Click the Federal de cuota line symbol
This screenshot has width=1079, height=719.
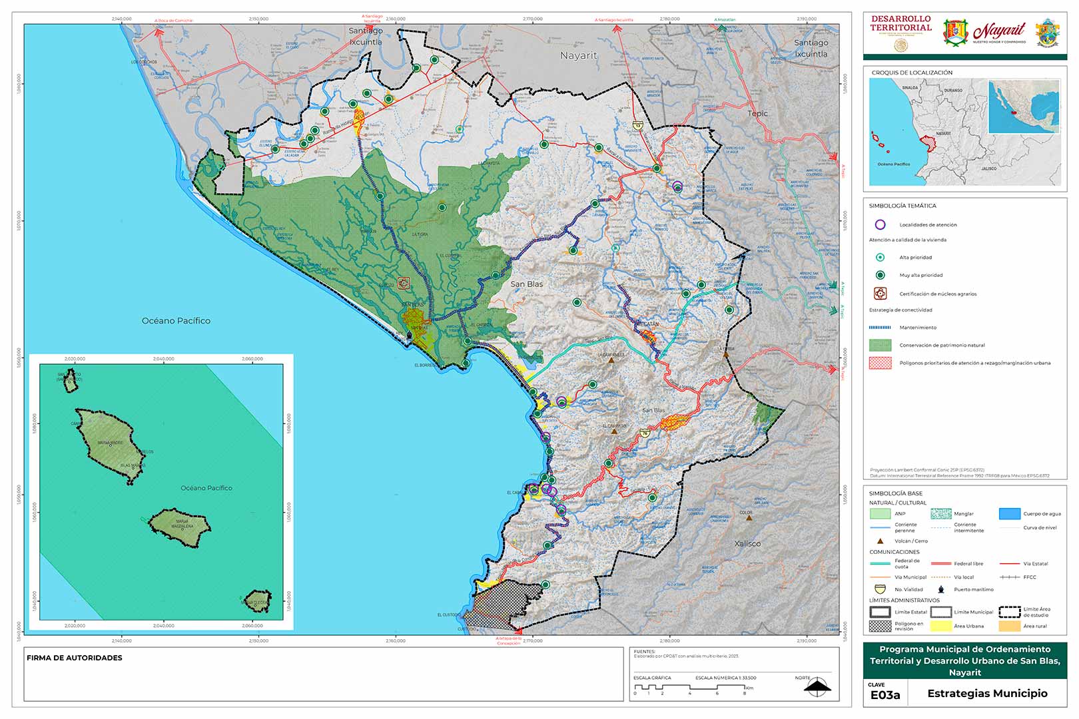pyautogui.click(x=880, y=564)
